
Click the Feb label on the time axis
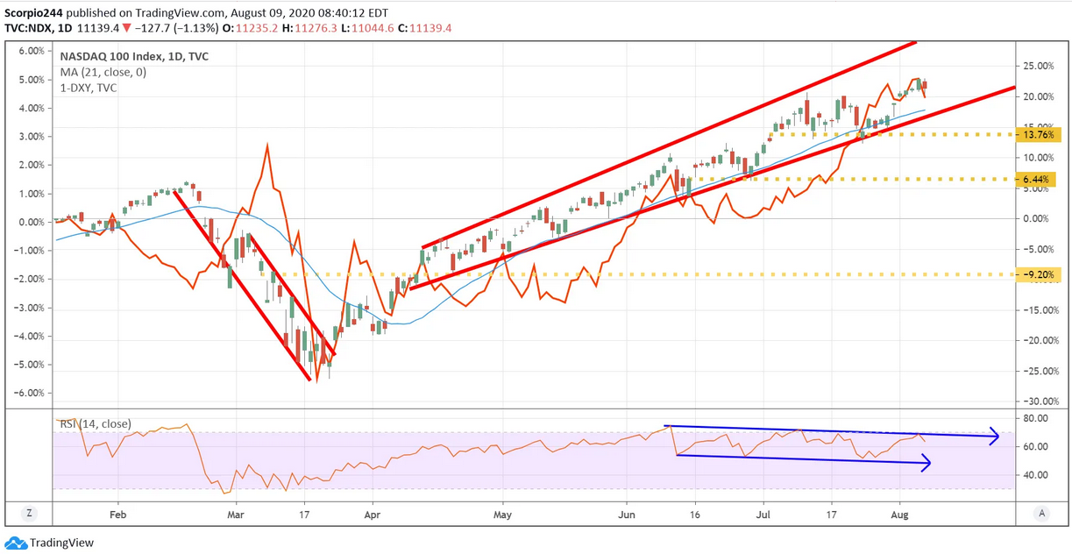(x=118, y=514)
